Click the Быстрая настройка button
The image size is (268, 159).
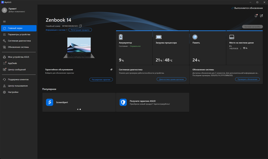coord(252,27)
